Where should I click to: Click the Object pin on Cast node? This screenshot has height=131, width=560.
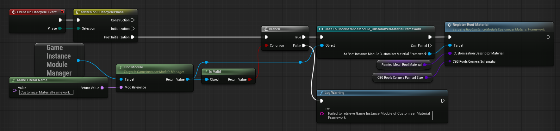(322, 45)
